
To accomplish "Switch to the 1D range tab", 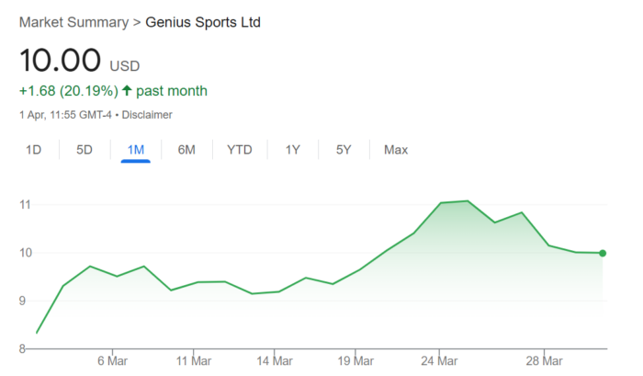I will pyautogui.click(x=33, y=150).
